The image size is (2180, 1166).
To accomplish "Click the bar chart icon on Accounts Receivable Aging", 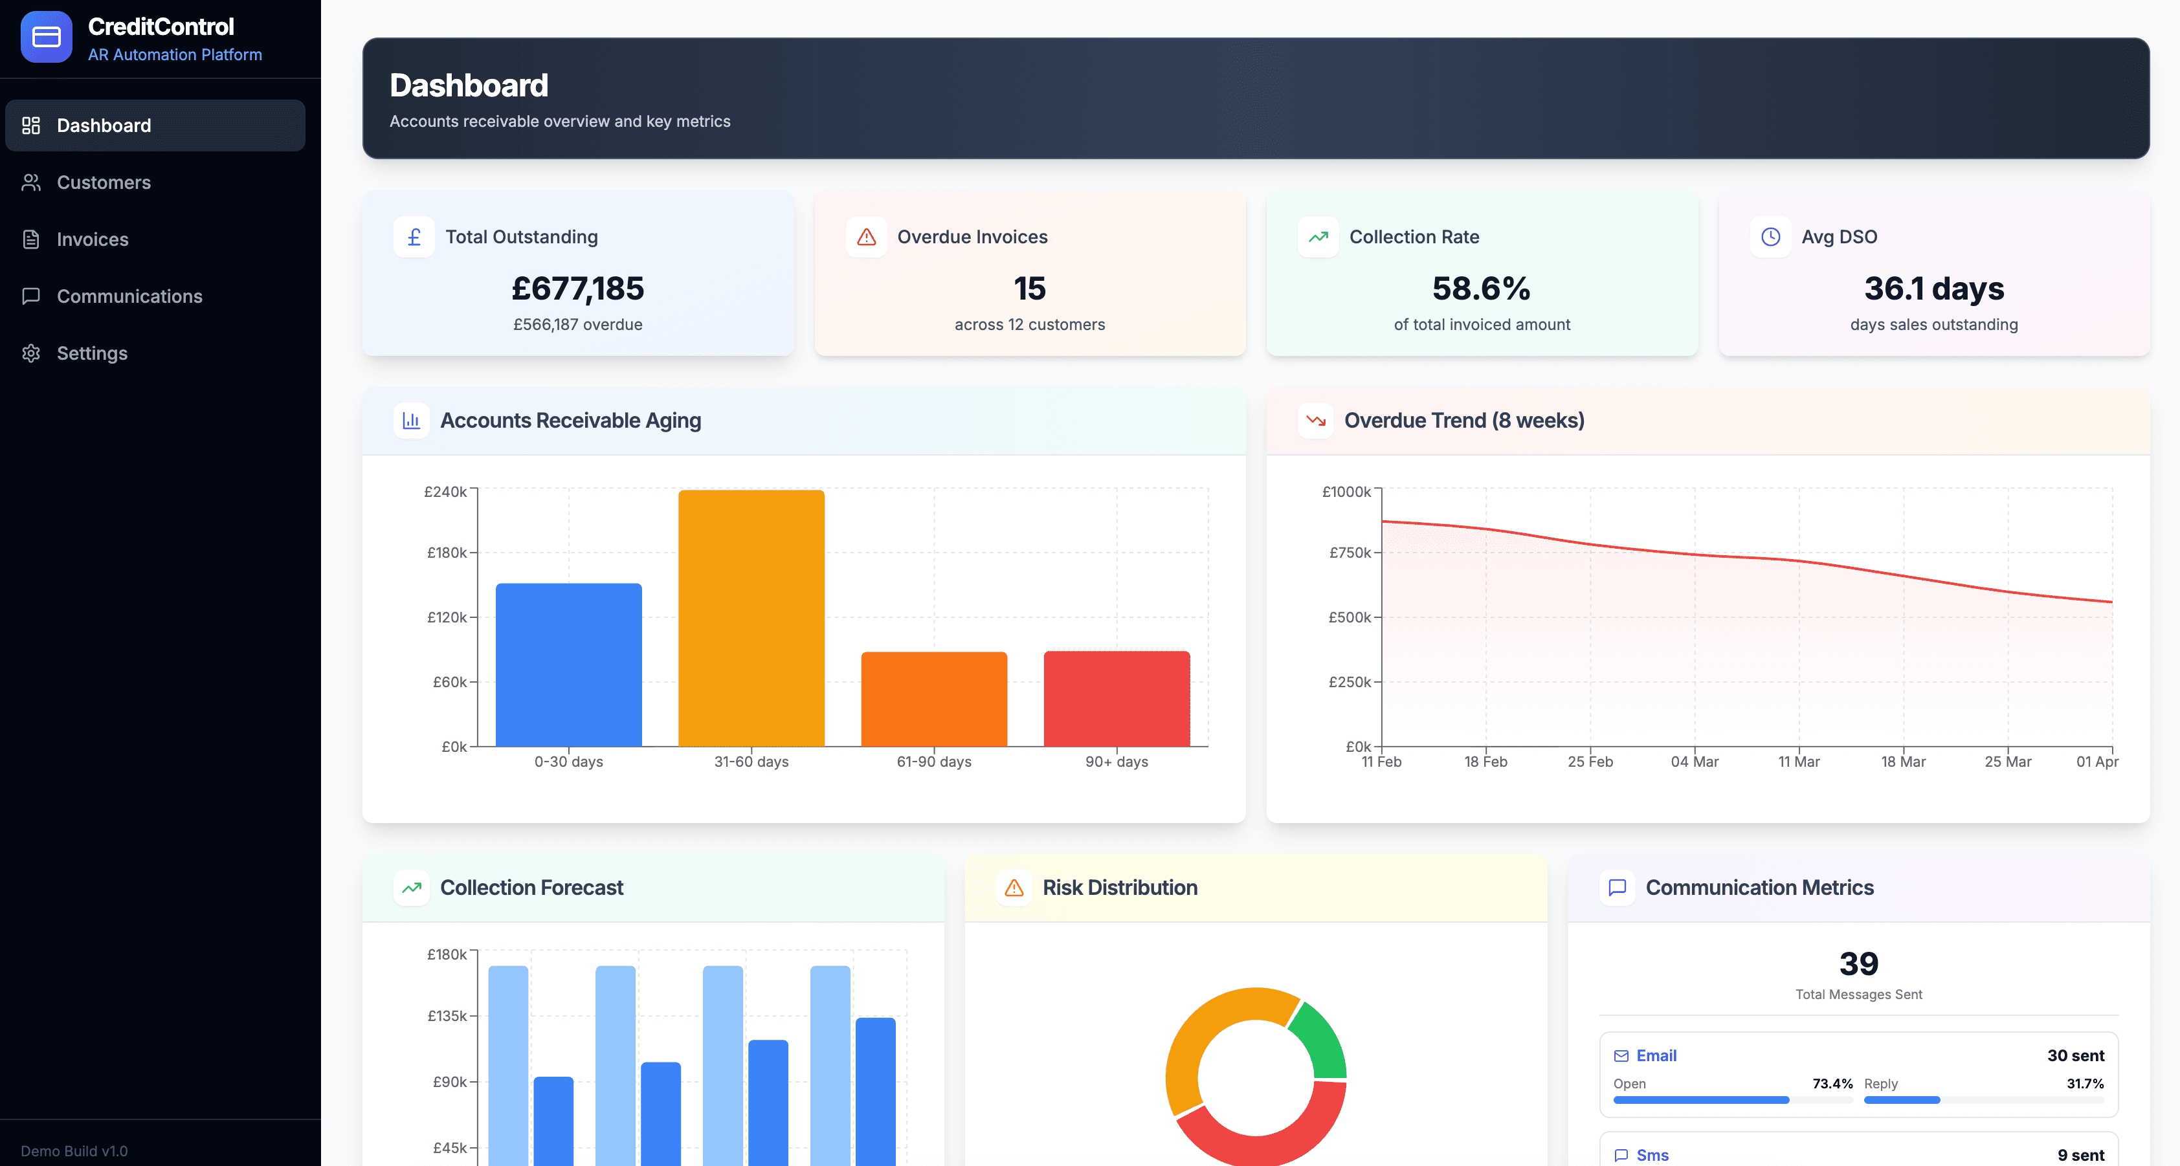I will (412, 421).
